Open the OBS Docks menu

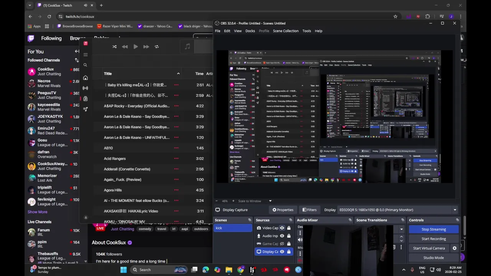250,31
